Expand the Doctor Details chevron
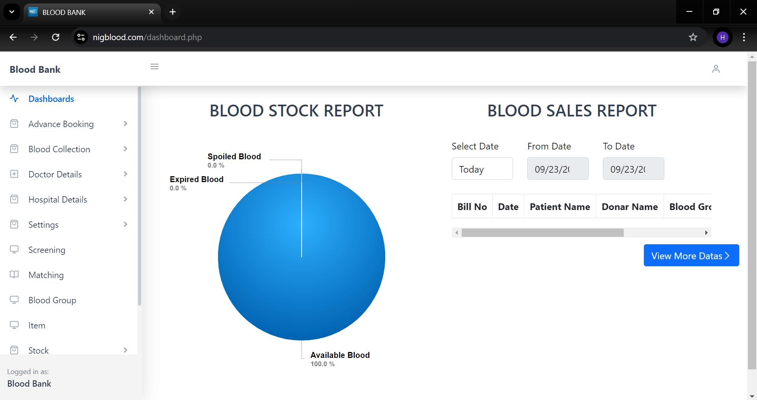 [x=125, y=174]
